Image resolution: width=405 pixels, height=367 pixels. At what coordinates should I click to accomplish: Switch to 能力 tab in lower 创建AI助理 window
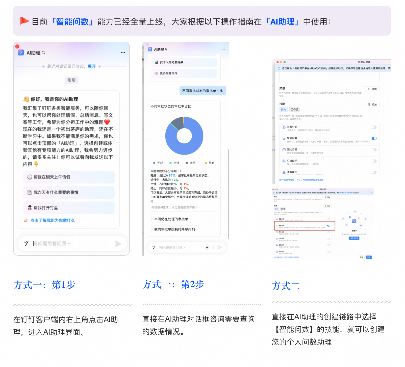click(x=276, y=209)
